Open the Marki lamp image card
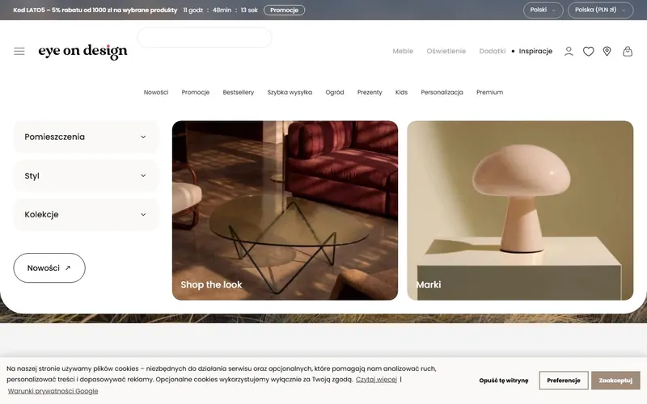Image resolution: width=647 pixels, height=404 pixels. (520, 210)
